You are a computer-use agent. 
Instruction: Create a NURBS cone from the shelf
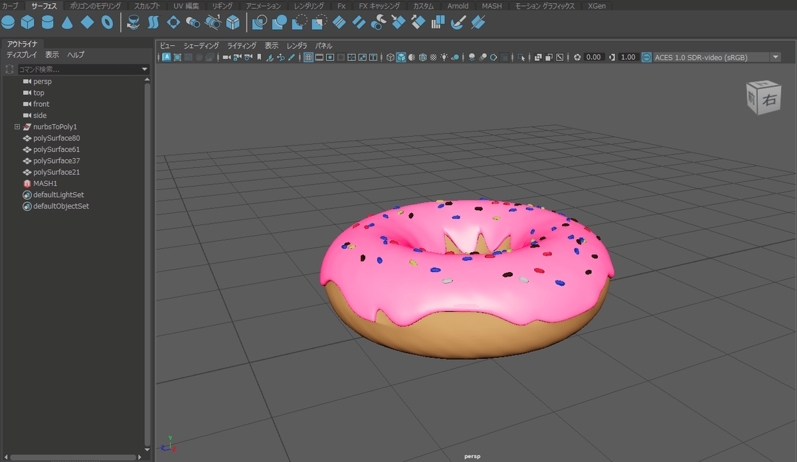[66, 22]
